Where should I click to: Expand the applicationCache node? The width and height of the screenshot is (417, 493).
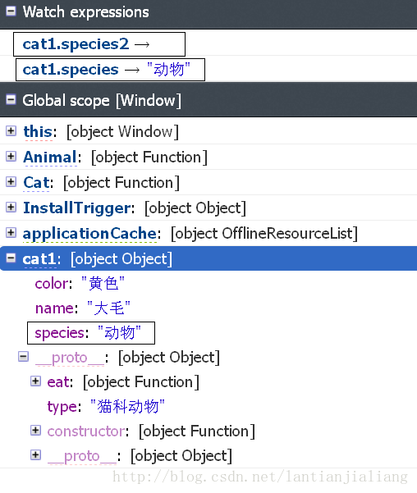pyautogui.click(x=11, y=233)
